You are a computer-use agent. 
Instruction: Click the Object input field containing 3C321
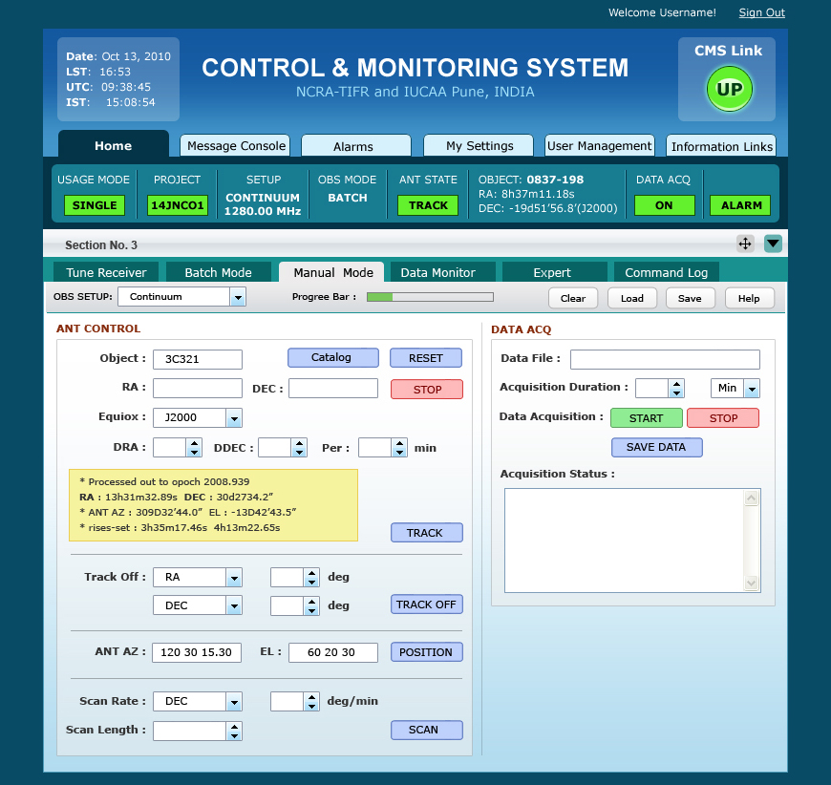click(x=198, y=359)
